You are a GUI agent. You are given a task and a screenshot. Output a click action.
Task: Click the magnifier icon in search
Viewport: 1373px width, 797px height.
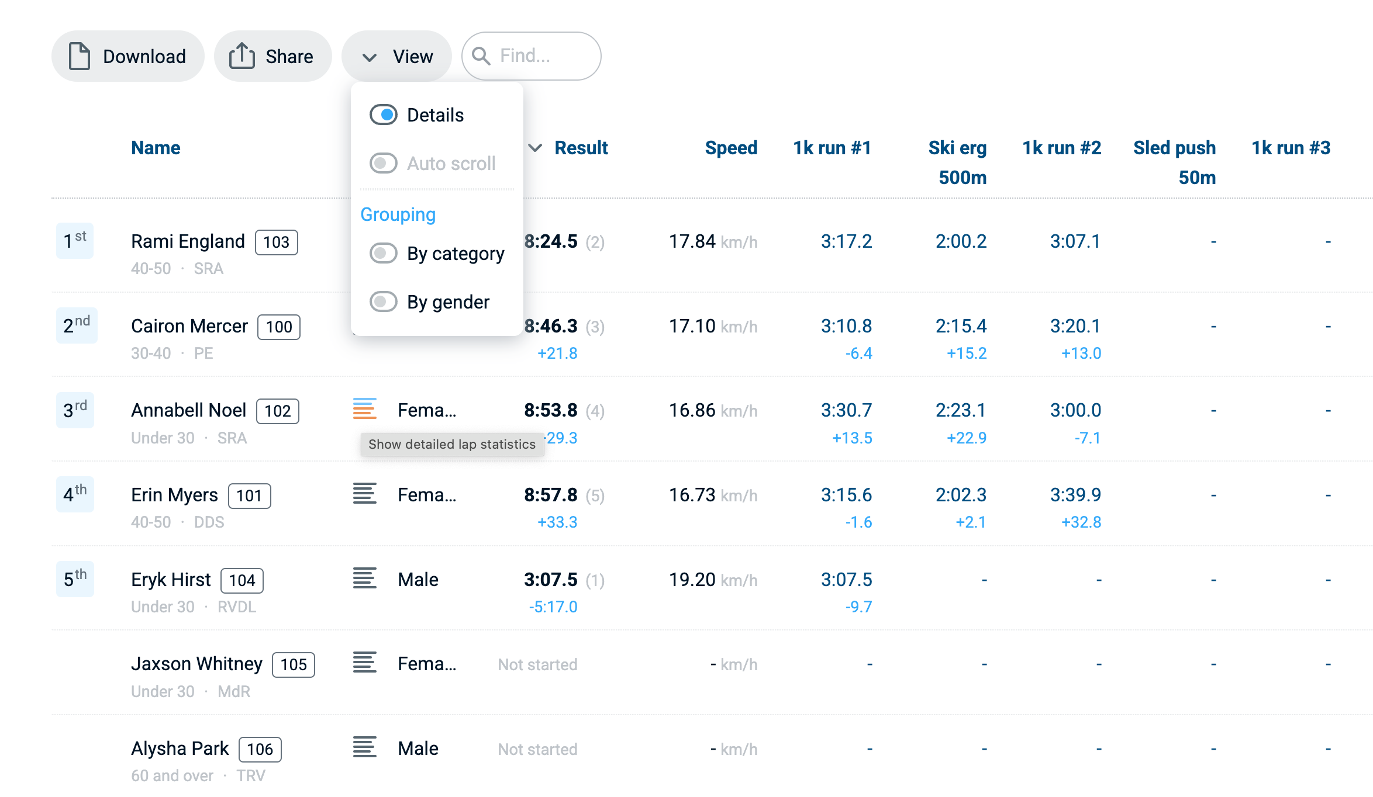pos(481,56)
